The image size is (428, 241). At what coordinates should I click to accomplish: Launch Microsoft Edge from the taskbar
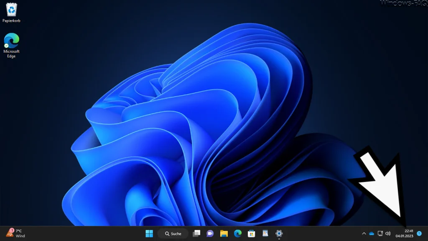[238, 233]
